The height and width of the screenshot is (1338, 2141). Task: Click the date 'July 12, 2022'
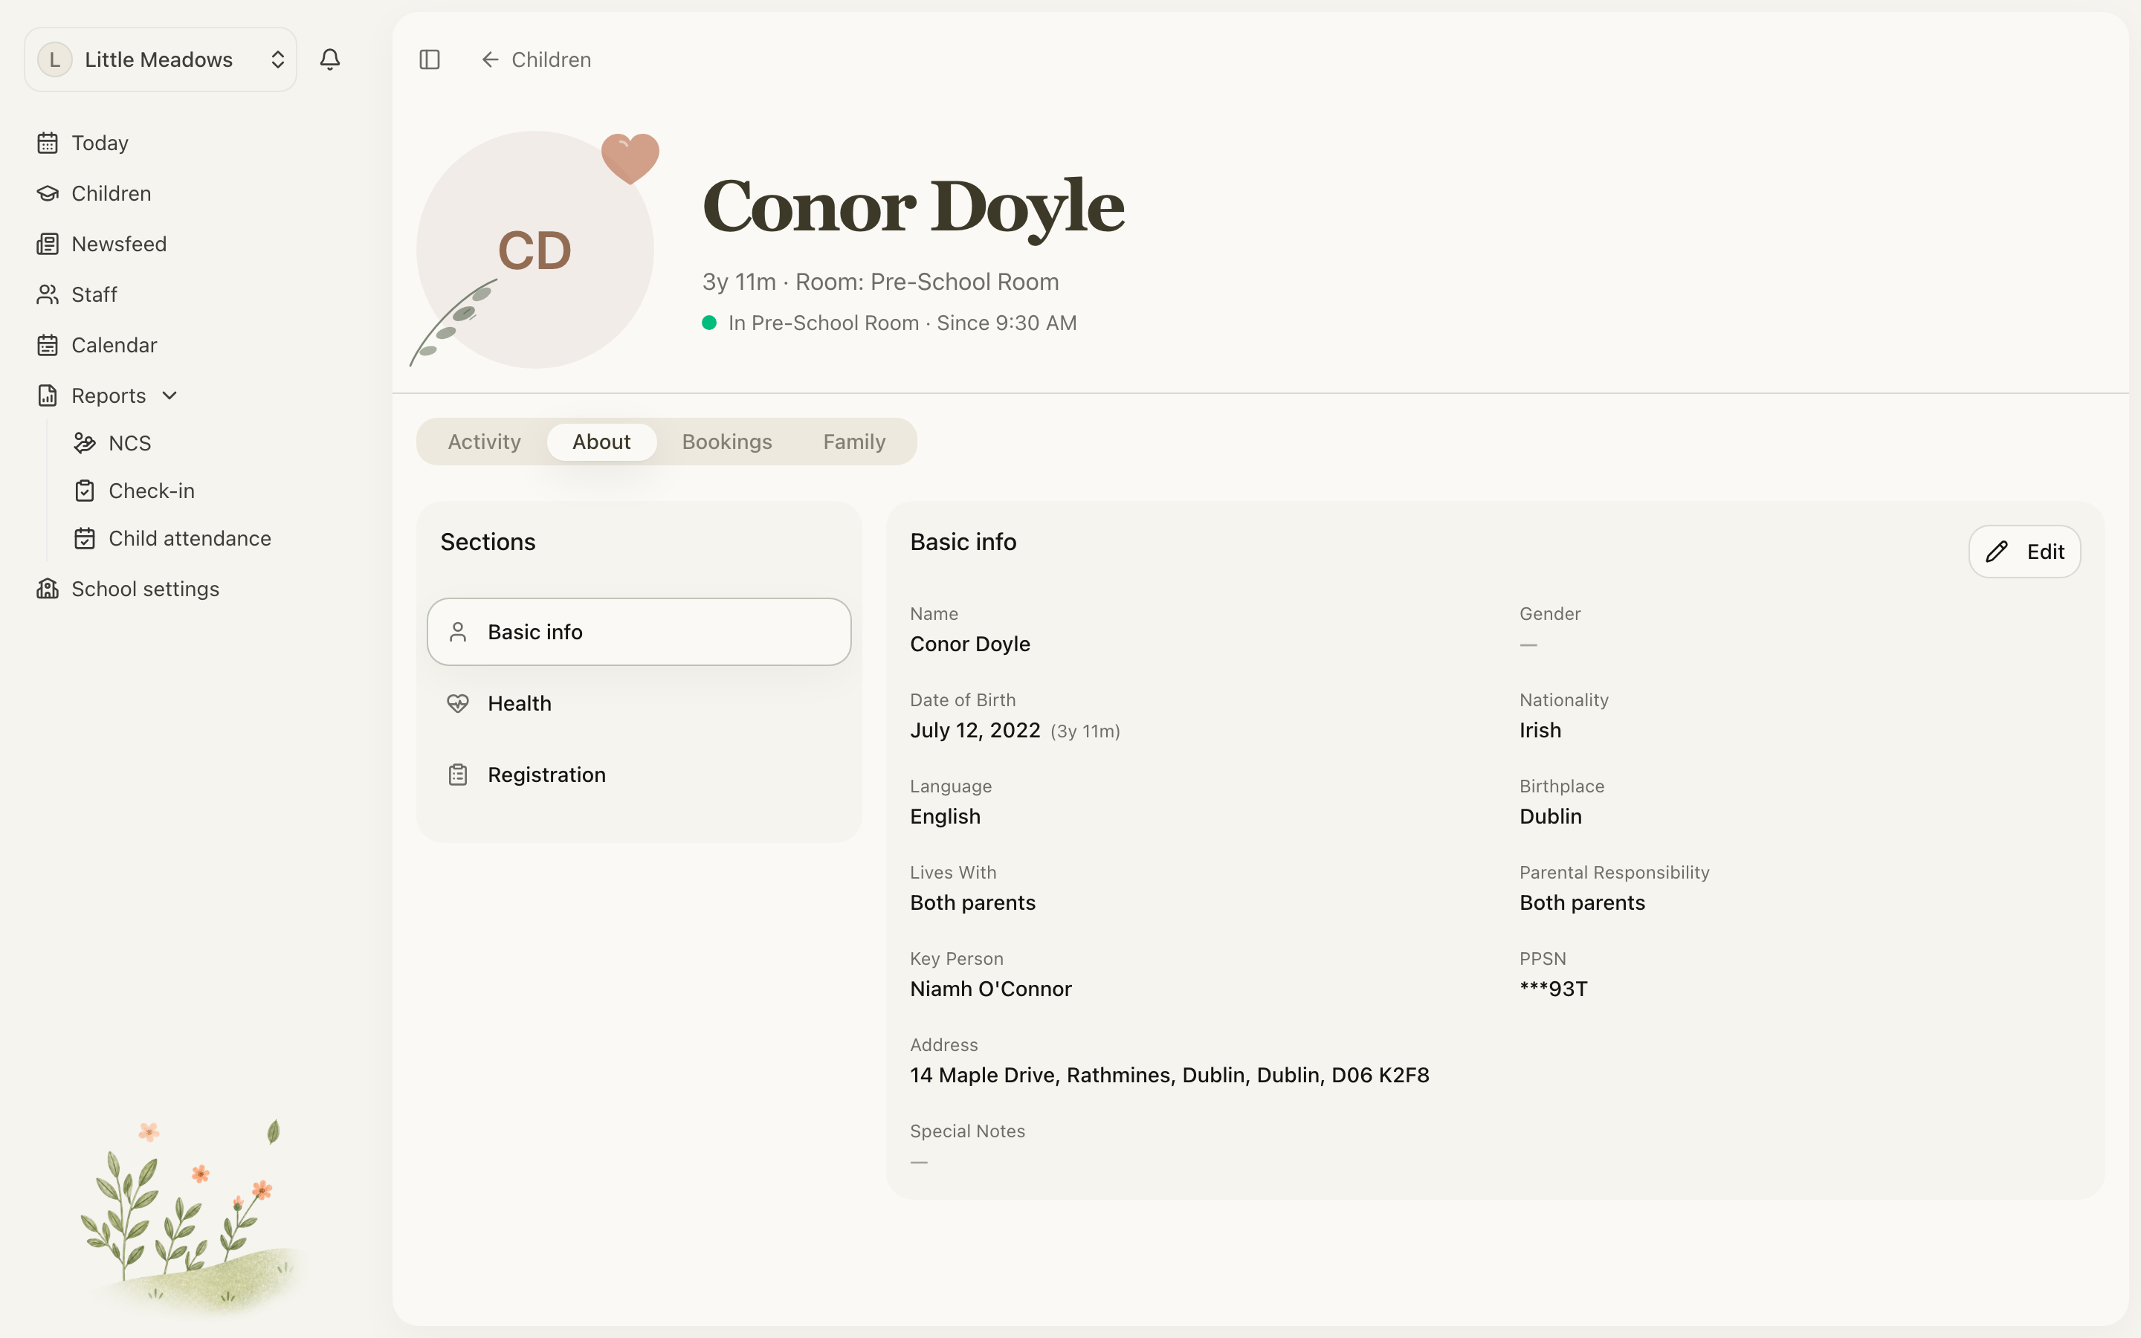click(975, 730)
